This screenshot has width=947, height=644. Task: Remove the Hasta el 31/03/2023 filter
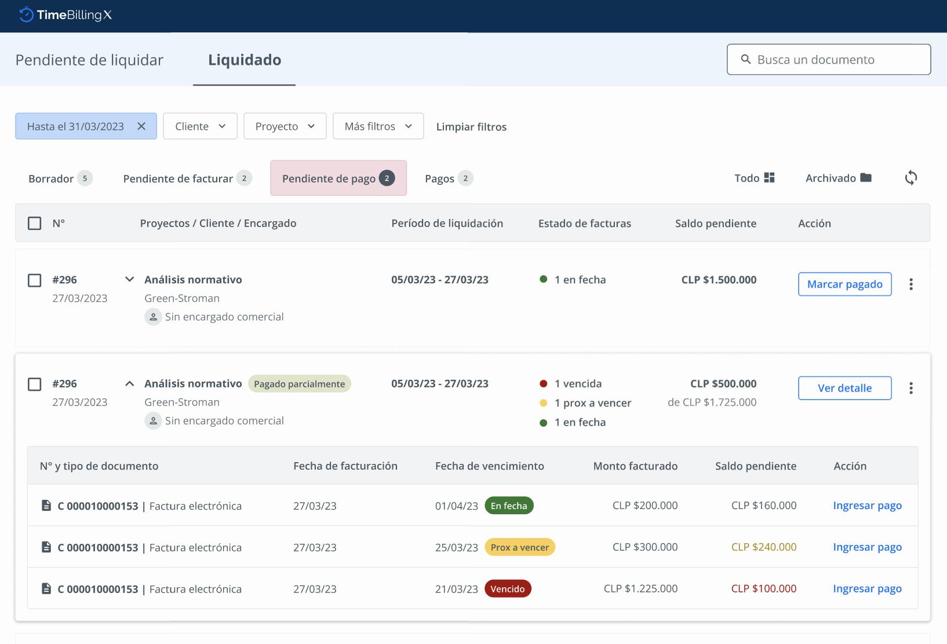pyautogui.click(x=141, y=126)
